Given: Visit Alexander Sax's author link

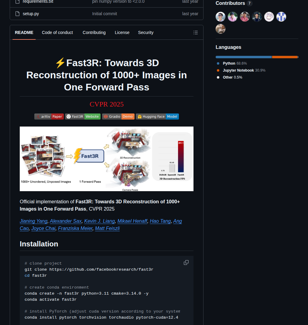Looking at the screenshot, I should [66, 221].
